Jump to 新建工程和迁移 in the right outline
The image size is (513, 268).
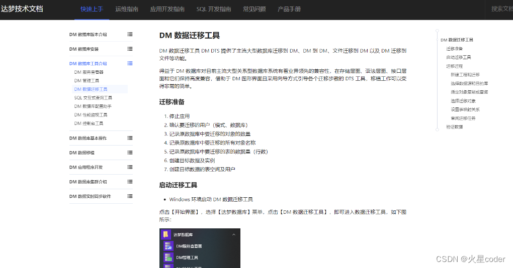(x=465, y=75)
